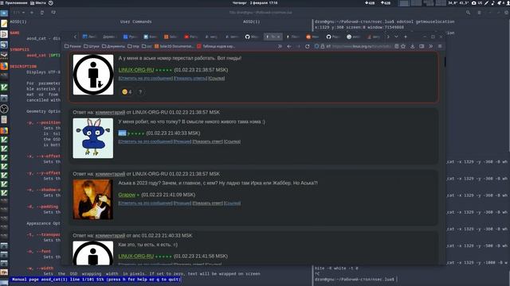
Task: Click комментарий link above Grapow's comment
Action: pos(110,174)
